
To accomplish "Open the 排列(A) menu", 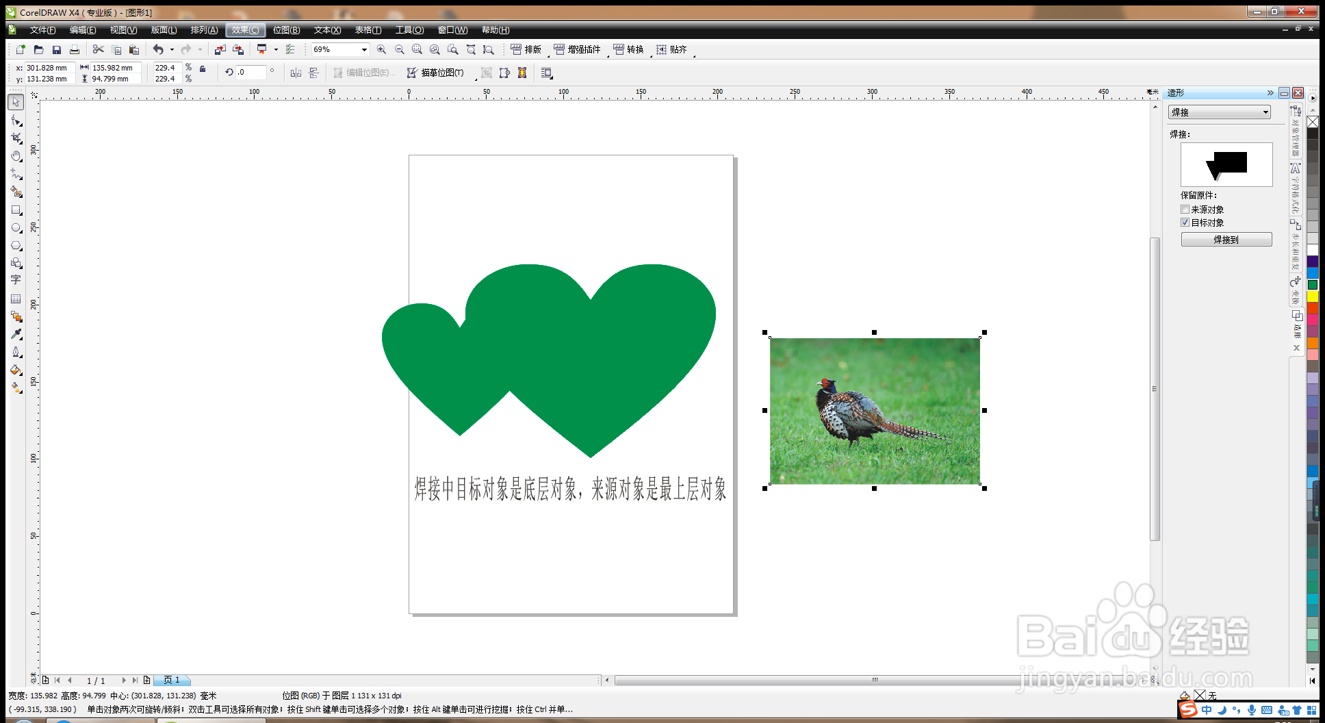I will coord(204,30).
